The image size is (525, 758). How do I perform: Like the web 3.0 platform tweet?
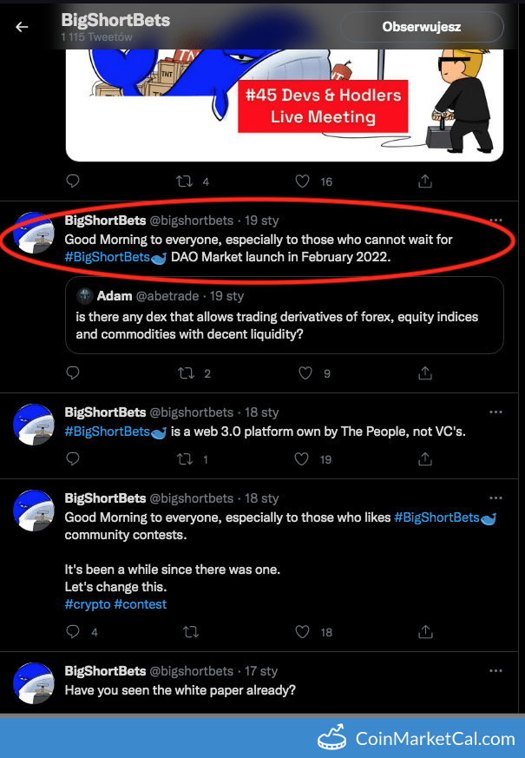tap(301, 458)
